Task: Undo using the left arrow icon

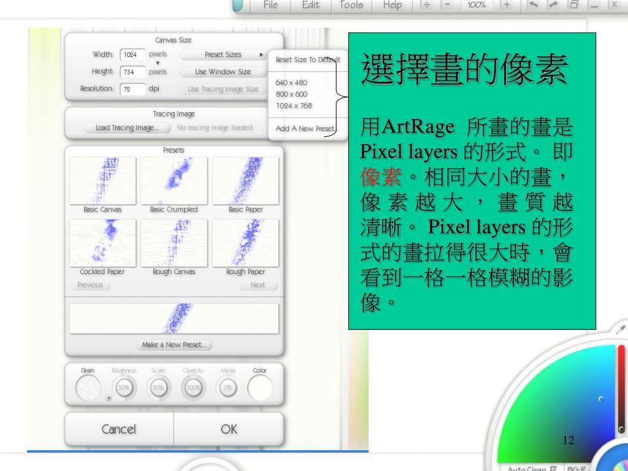Action: point(534,5)
